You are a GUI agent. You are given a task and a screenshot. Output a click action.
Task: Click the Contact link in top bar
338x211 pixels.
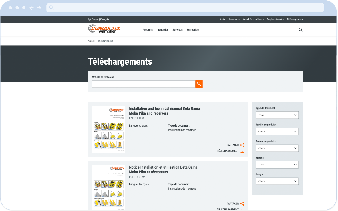223,19
